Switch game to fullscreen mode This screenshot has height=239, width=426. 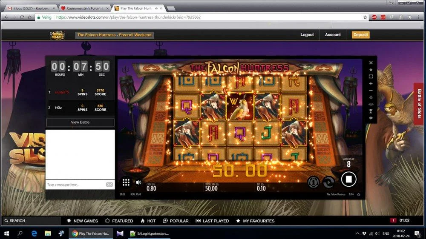pyautogui.click(x=371, y=77)
